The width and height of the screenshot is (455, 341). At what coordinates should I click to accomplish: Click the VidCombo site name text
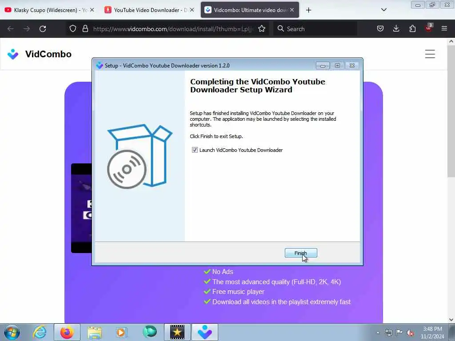pyautogui.click(x=48, y=54)
